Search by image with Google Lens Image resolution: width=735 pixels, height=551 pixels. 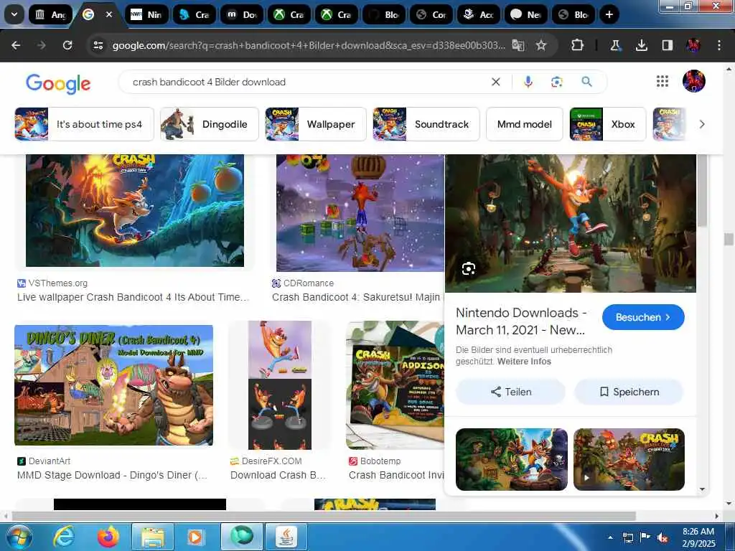point(556,82)
